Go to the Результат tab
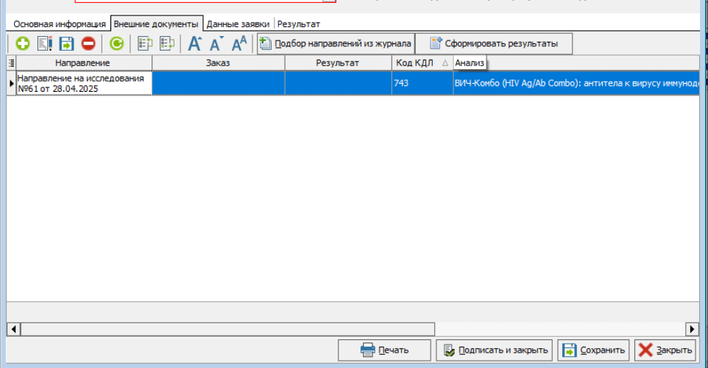Viewport: 708px width, 368px height. (298, 24)
